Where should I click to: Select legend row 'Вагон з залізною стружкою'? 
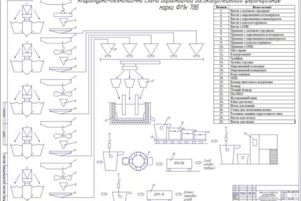pos(254,11)
